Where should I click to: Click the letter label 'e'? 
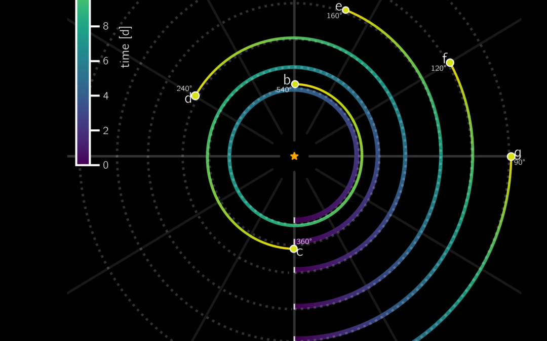(x=338, y=7)
